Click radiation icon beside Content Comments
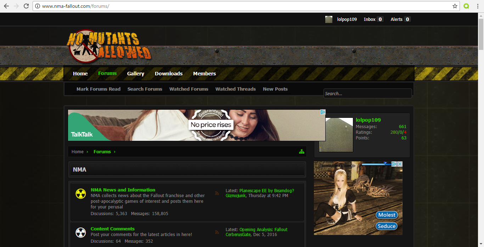 (81, 233)
